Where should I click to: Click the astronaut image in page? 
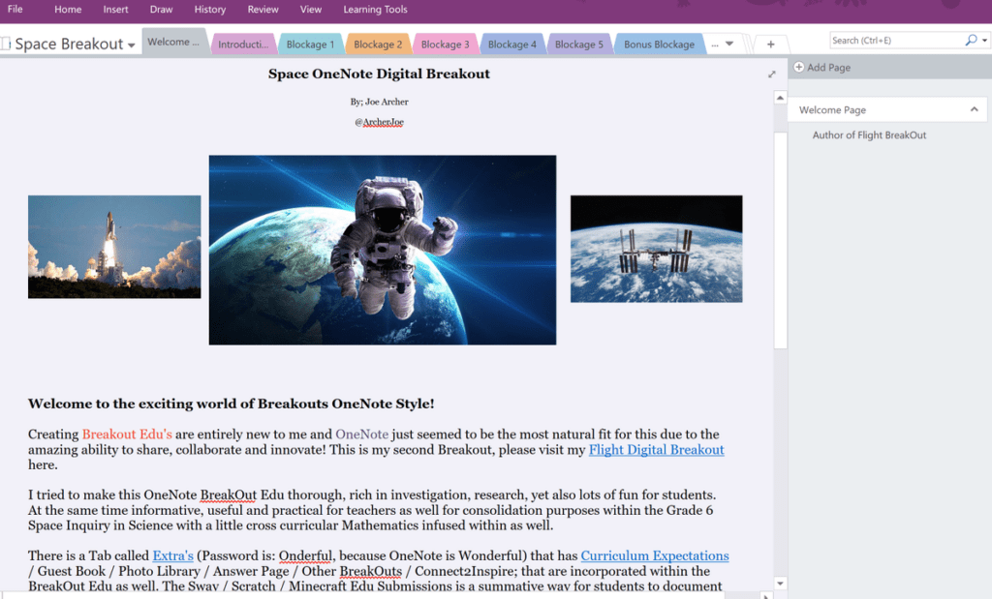point(383,250)
